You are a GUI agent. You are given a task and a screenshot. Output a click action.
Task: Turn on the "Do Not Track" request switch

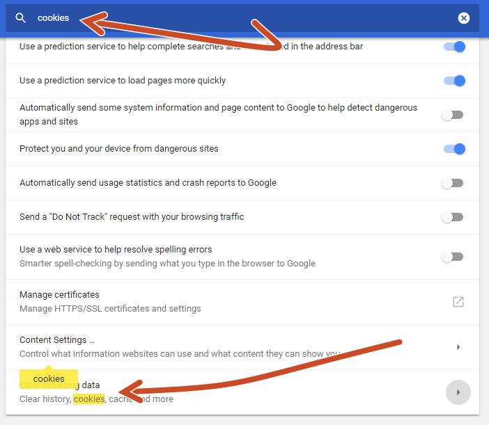pyautogui.click(x=453, y=217)
